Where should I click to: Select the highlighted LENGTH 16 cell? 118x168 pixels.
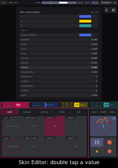[x=55, y=126]
